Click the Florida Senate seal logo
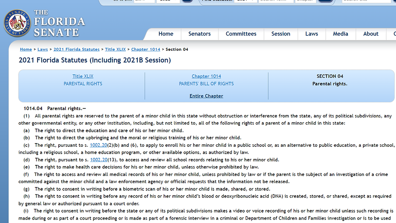This screenshot has width=396, height=223. [x=17, y=23]
